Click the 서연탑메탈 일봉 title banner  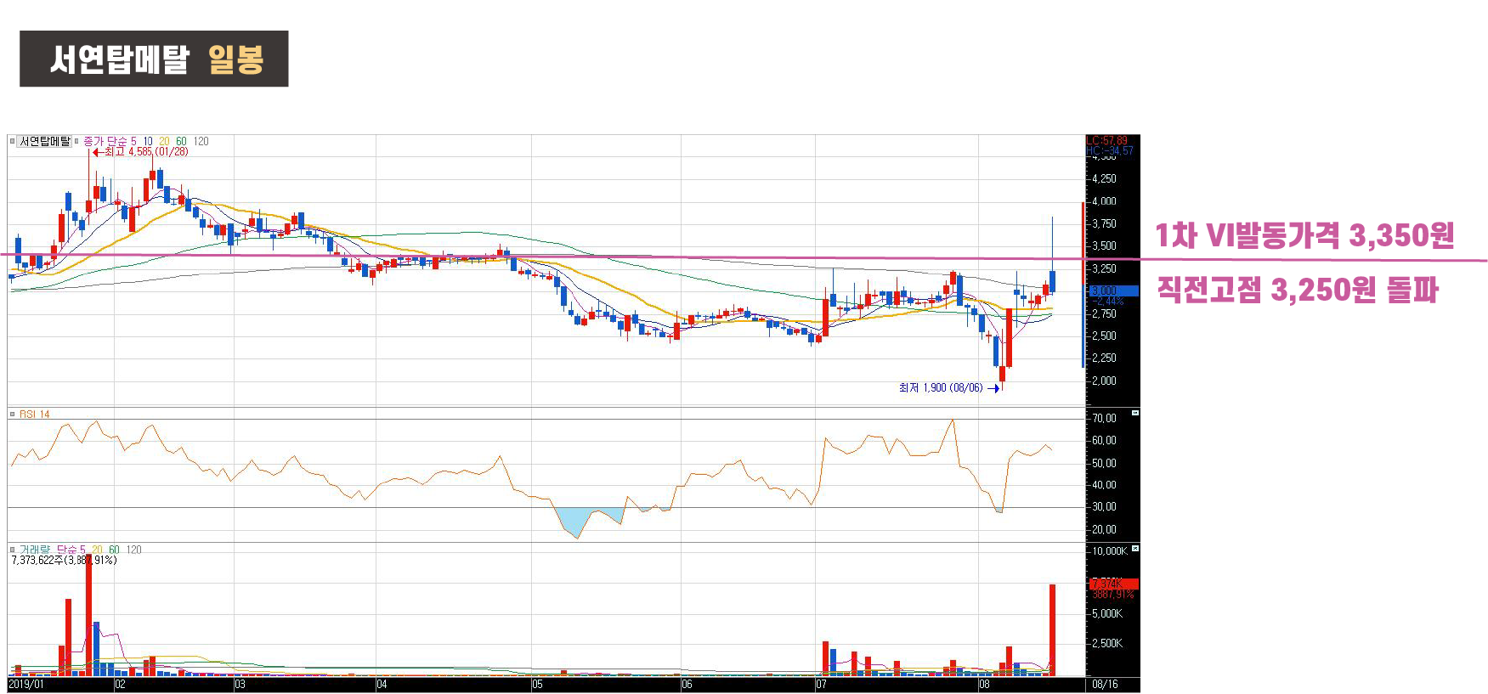click(154, 59)
